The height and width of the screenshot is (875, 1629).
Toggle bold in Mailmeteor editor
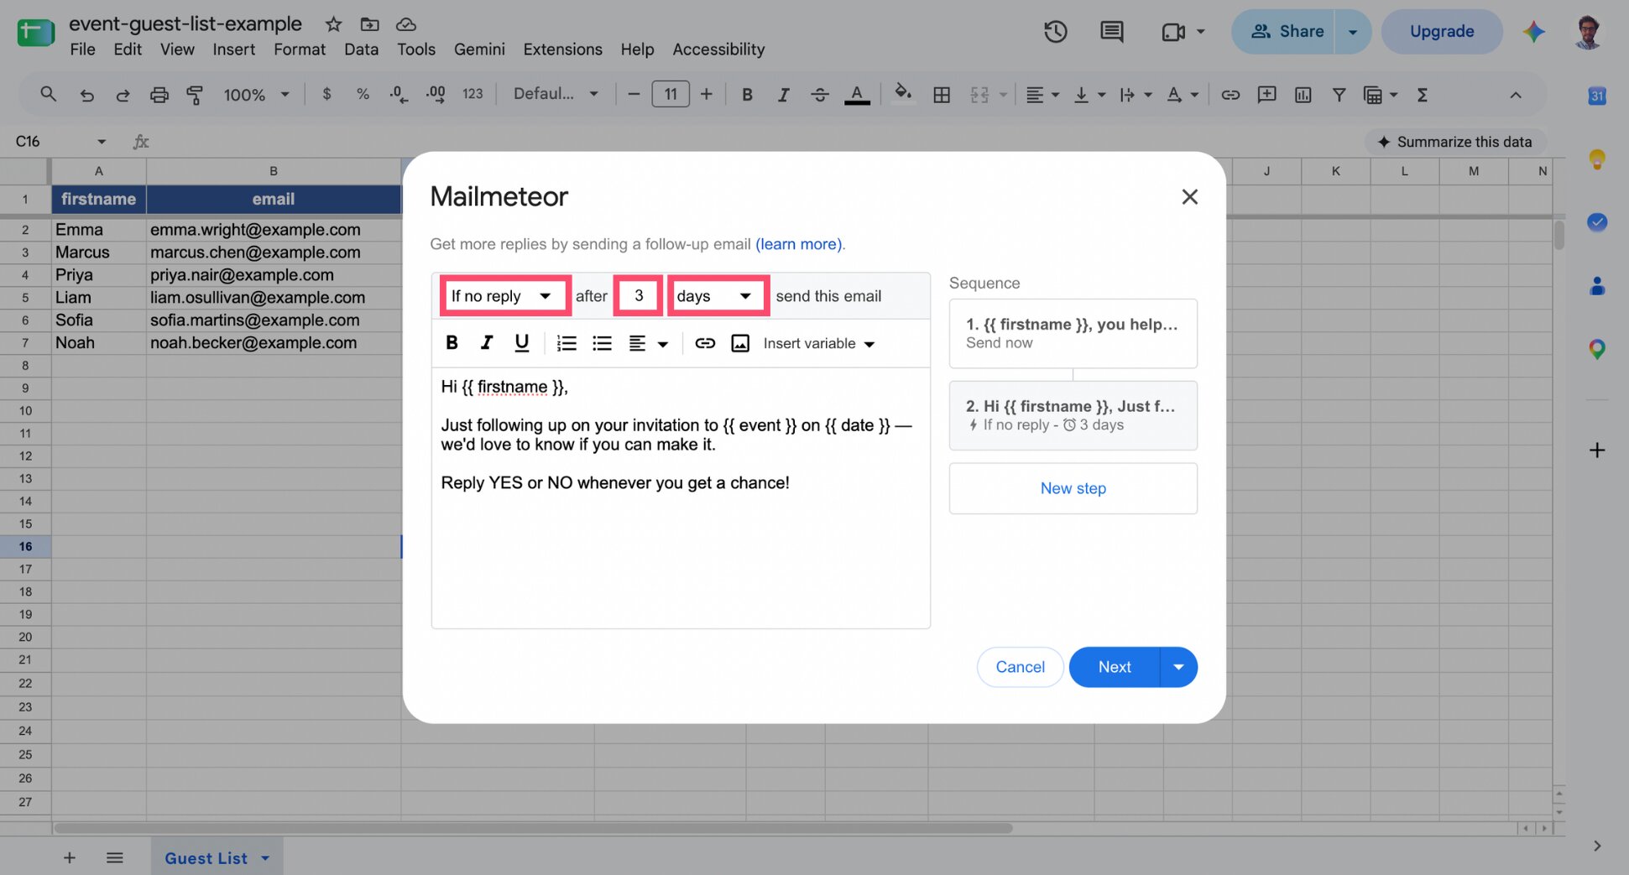click(452, 342)
